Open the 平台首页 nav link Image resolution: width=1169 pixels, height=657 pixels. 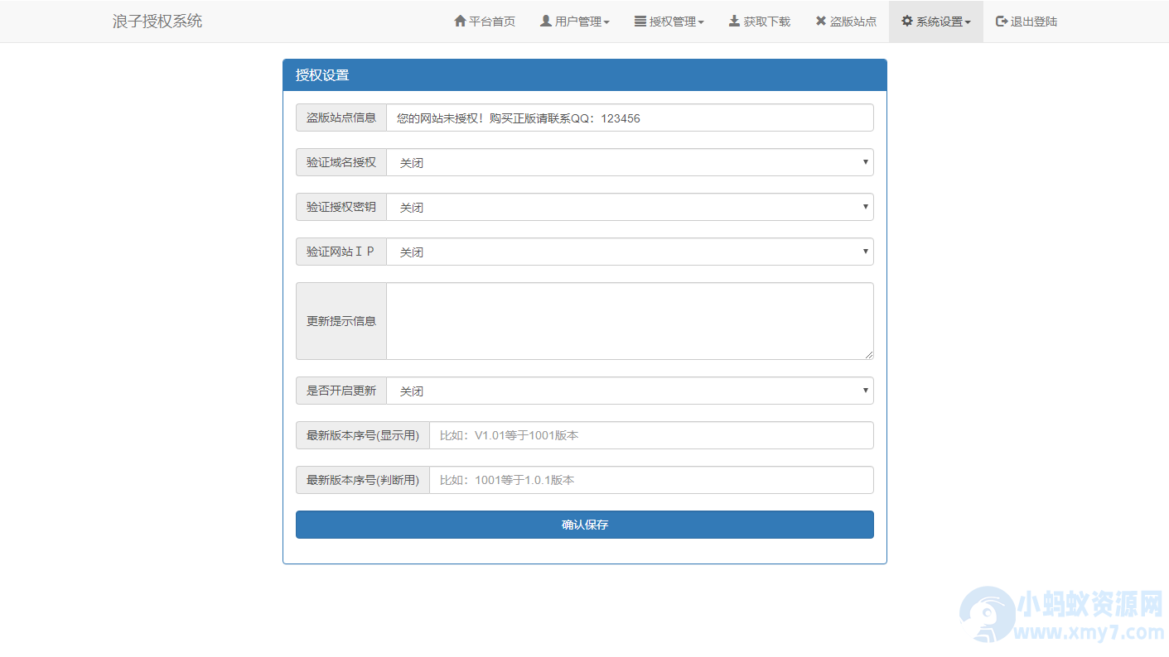coord(485,22)
